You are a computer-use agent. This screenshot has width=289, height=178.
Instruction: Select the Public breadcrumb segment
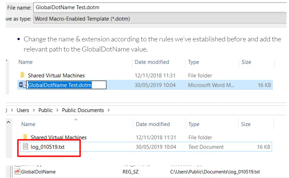[x=46, y=110]
